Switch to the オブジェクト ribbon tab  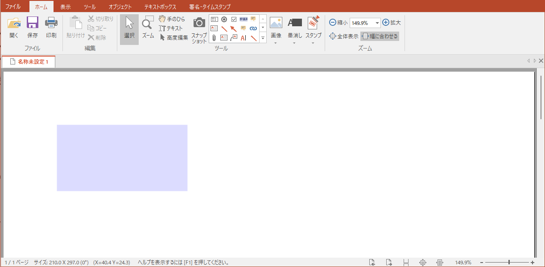click(x=120, y=7)
